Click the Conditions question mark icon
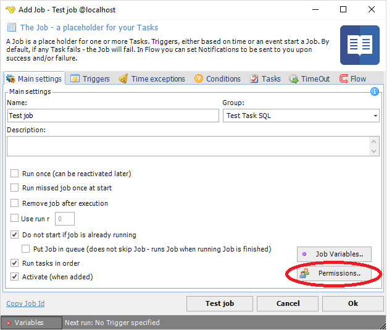Screen dimensions: 392x330 pyautogui.click(x=199, y=79)
